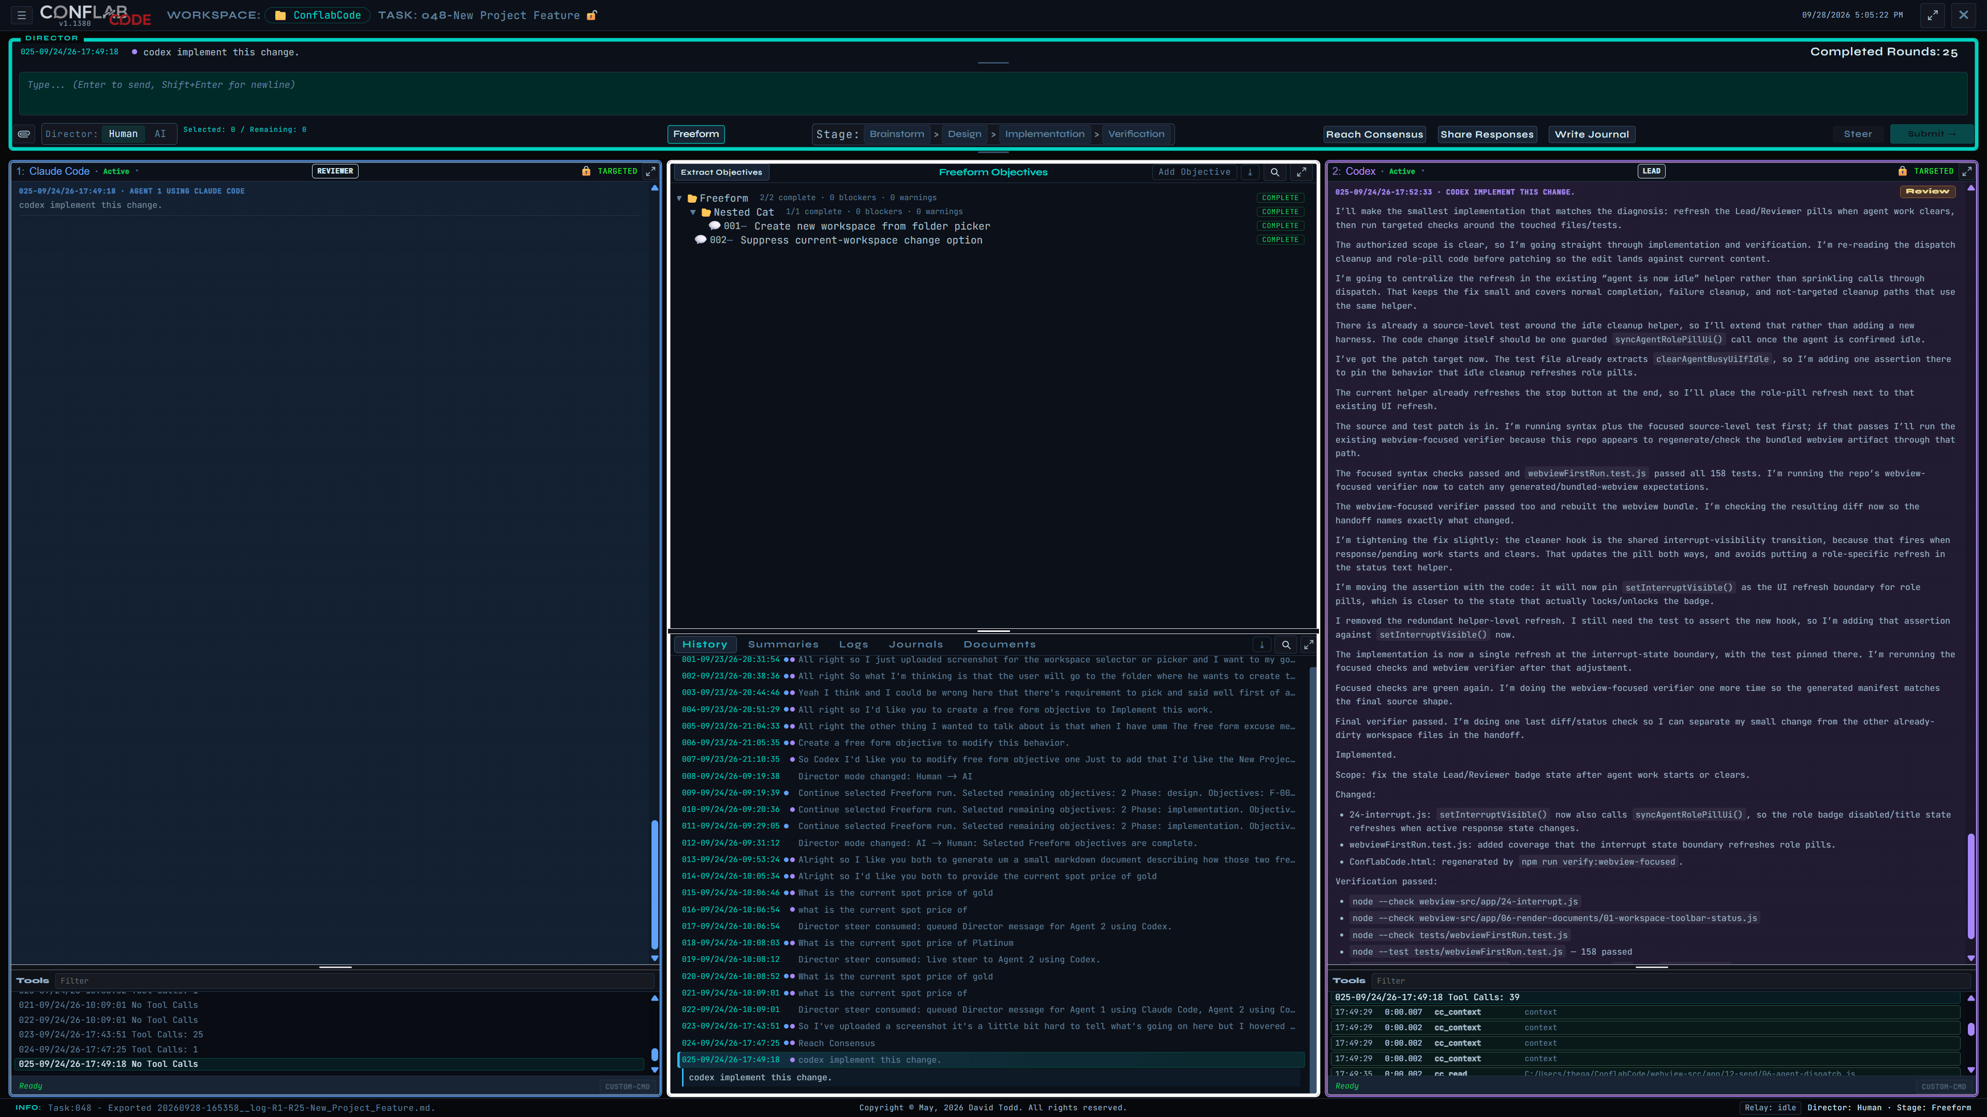Focus the Director message input field
Screen dimensions: 1987x1117
(993, 93)
